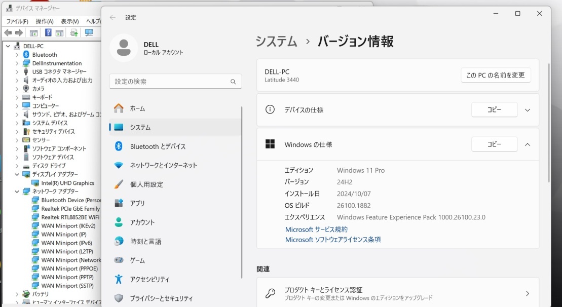
Task: Select ソフトウェア デバイス tree item
Action: 53,157
